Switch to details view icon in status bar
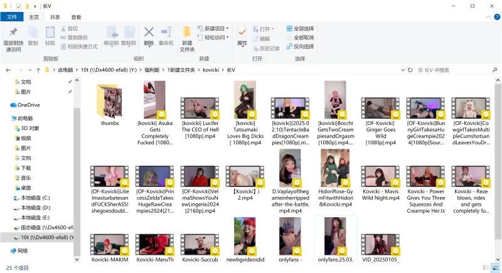 (x=486, y=267)
